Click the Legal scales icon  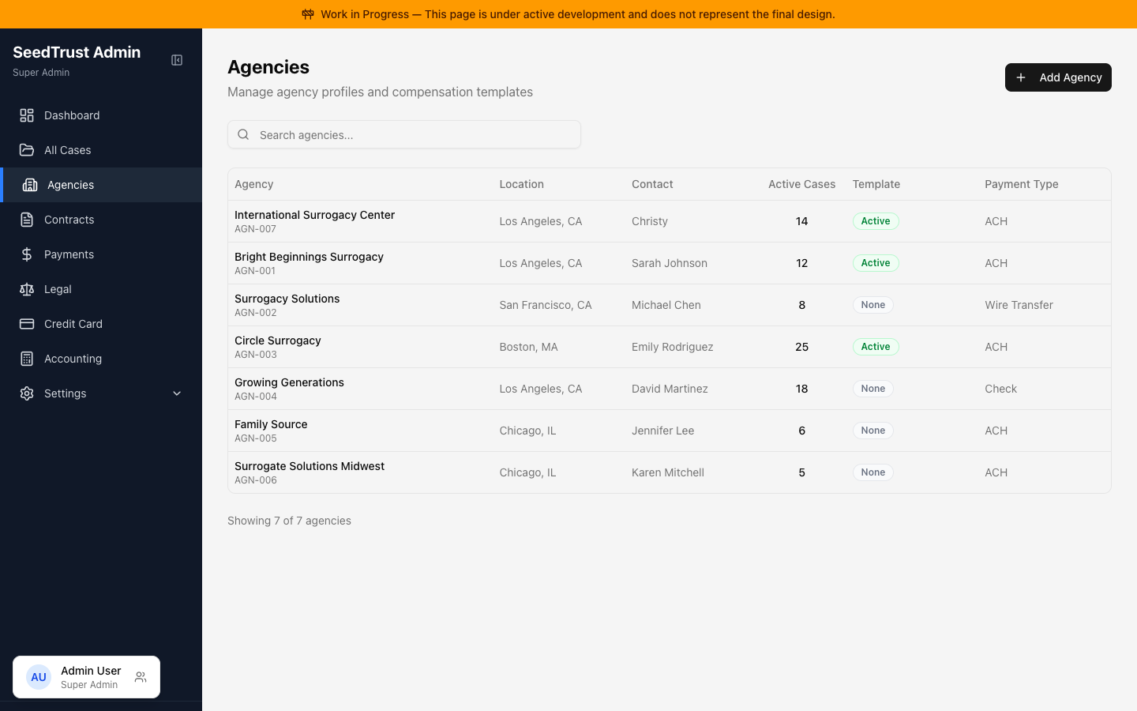coord(27,289)
